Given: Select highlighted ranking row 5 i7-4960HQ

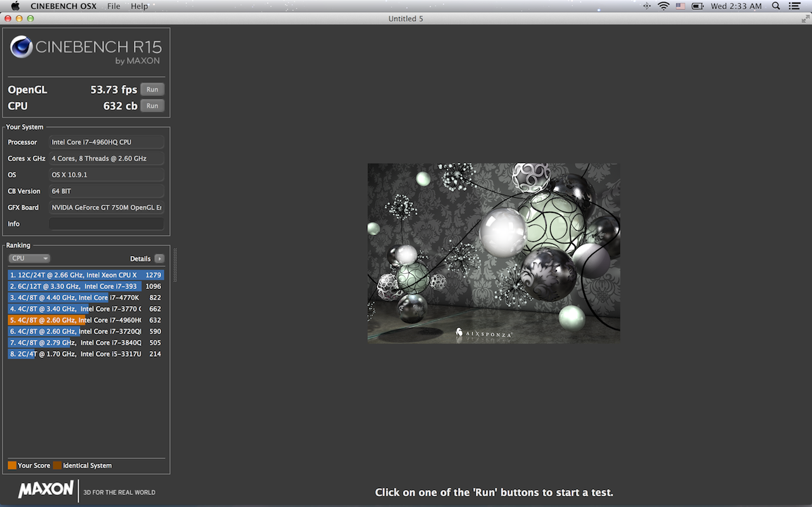Looking at the screenshot, I should 86,320.
